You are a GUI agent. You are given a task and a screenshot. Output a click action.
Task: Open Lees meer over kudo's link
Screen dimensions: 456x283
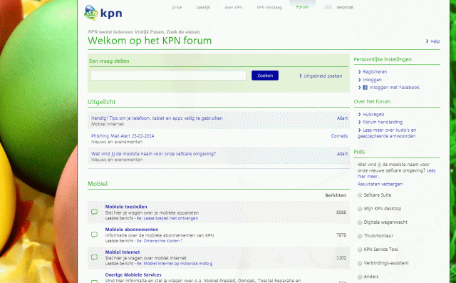coord(387,133)
